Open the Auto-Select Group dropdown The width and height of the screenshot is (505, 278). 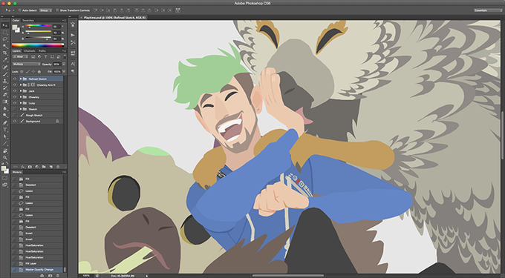(x=45, y=10)
